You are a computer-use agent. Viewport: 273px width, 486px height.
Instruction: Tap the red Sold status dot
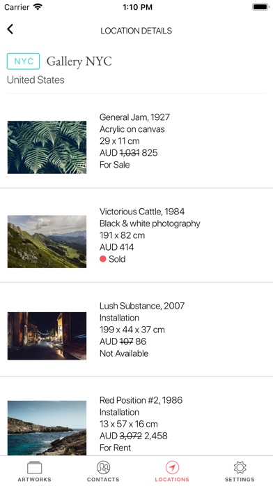(x=103, y=259)
